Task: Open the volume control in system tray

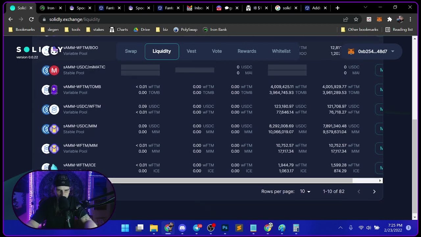Action: 369,228
